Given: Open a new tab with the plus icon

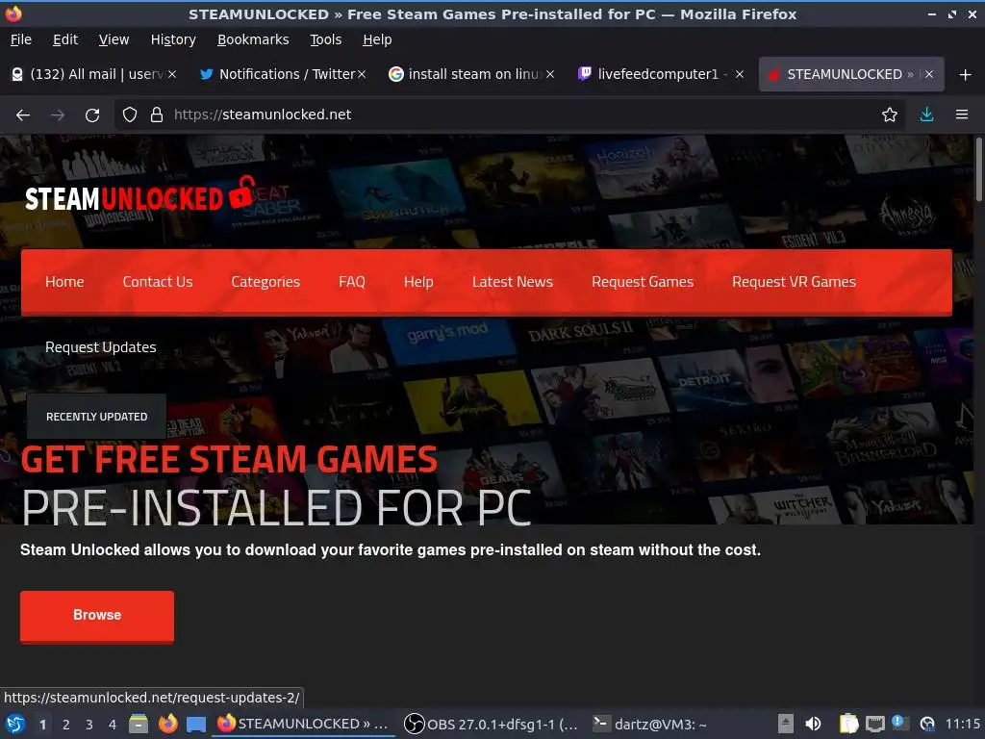Looking at the screenshot, I should pos(966,75).
